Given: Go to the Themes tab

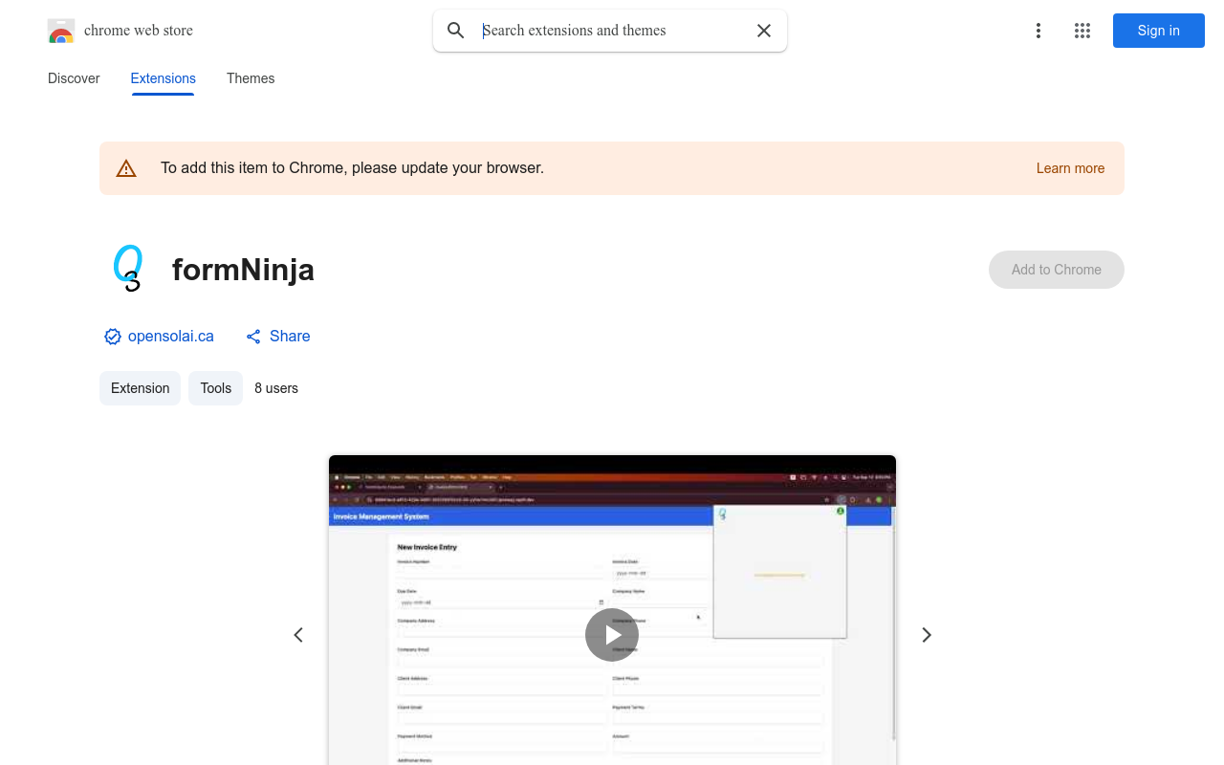Looking at the screenshot, I should coord(251,78).
